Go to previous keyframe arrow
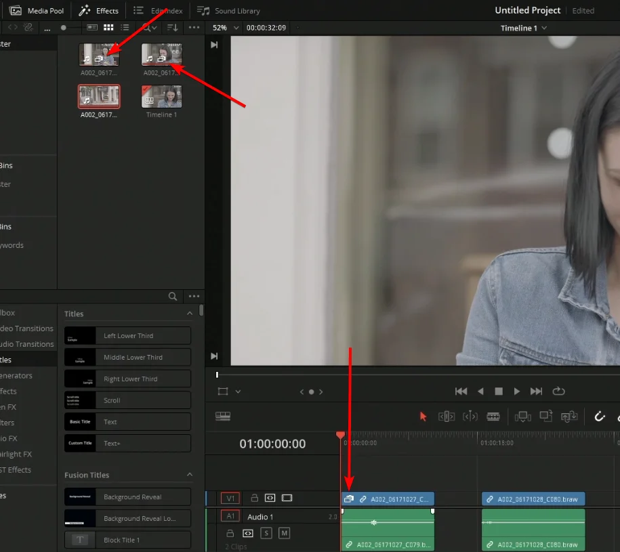 302,392
